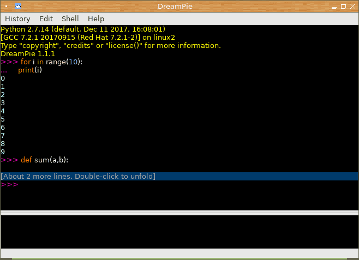This screenshot has width=359, height=260.
Task: Open the Edit menu
Action: pos(46,19)
